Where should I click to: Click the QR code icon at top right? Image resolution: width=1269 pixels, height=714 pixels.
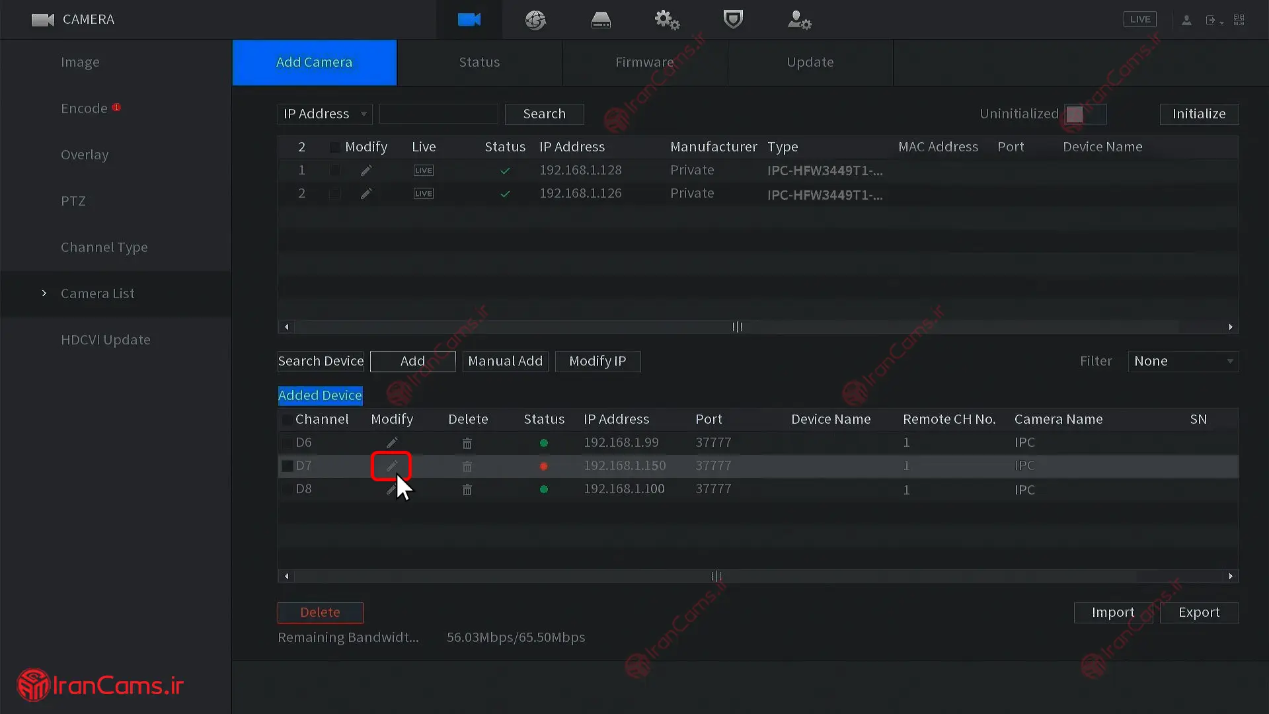(x=1239, y=20)
